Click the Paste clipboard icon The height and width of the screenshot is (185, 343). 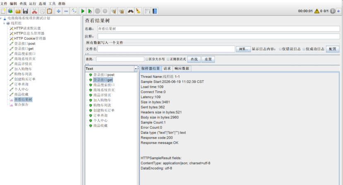(49, 11)
